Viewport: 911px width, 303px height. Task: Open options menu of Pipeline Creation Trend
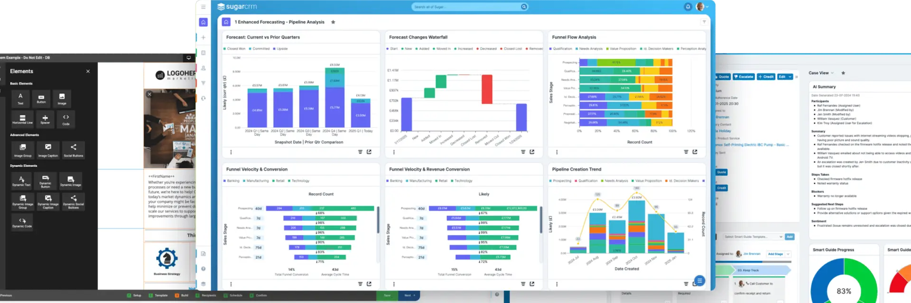[557, 285]
